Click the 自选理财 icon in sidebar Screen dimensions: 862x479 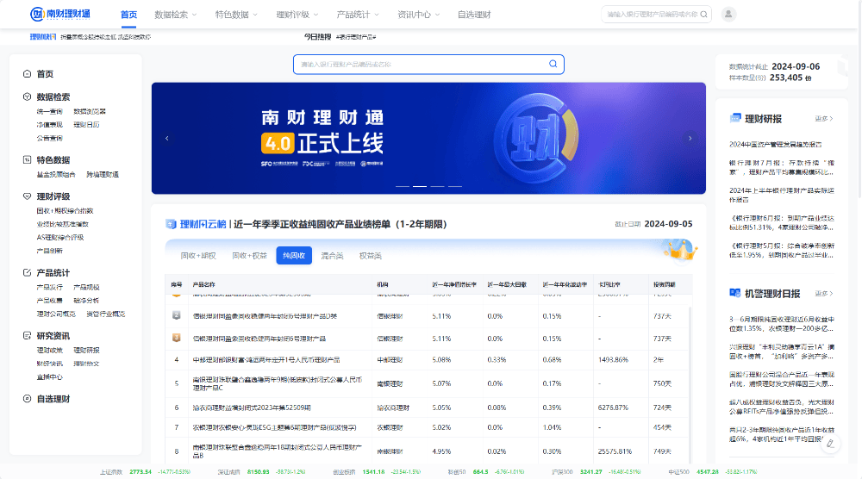pos(28,399)
